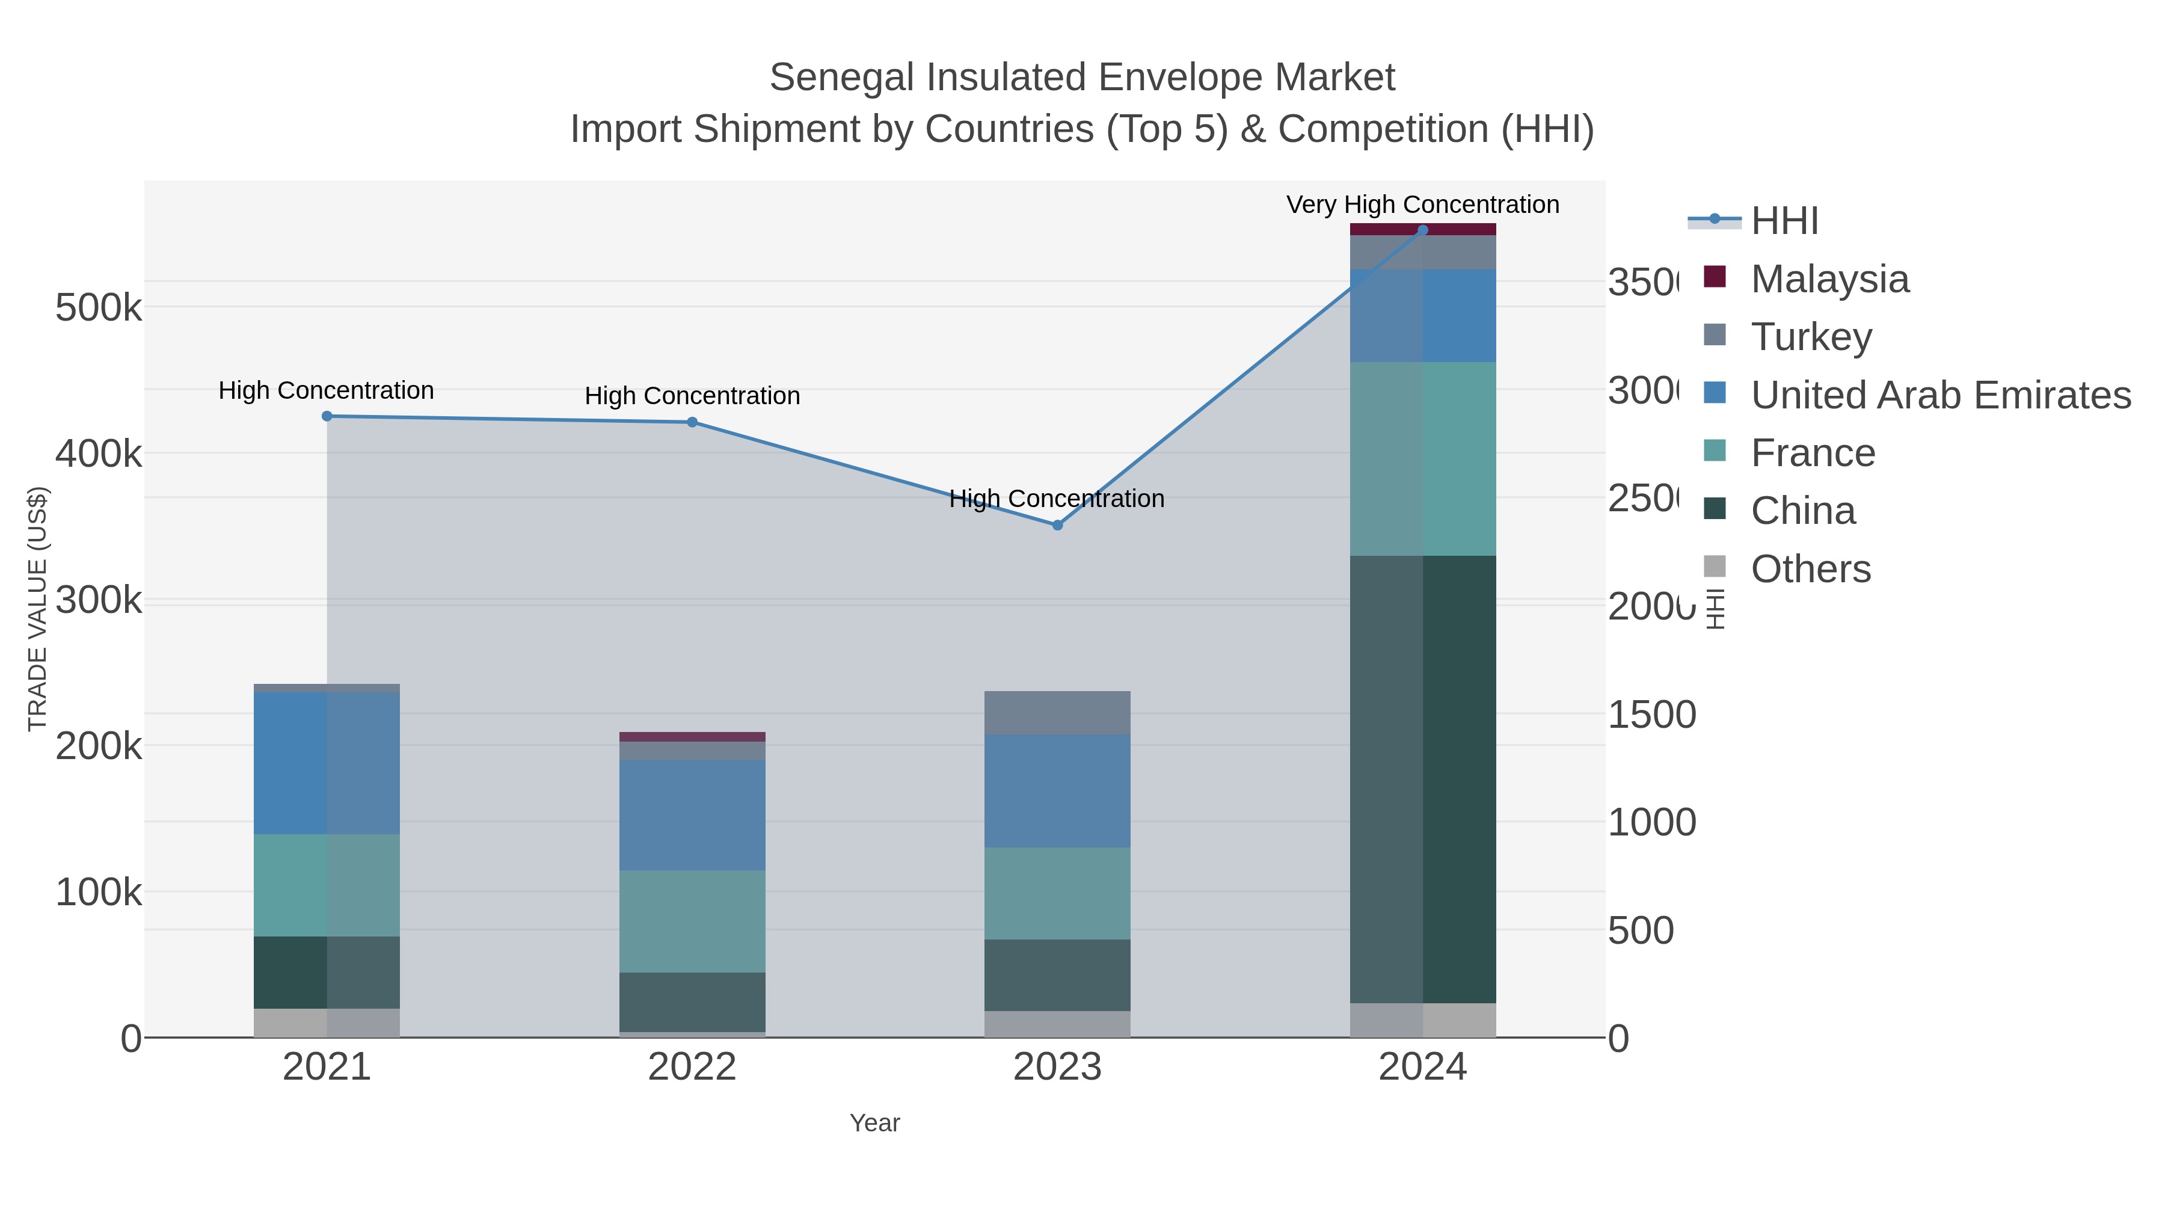Click the United Arab Emirates legend swatch
The width and height of the screenshot is (2165, 1218).
[1715, 393]
